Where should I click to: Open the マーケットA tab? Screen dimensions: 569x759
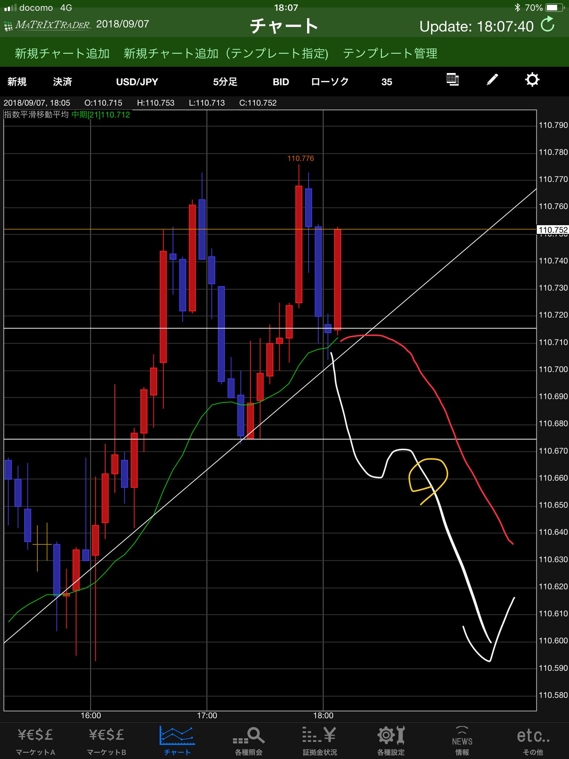35,741
